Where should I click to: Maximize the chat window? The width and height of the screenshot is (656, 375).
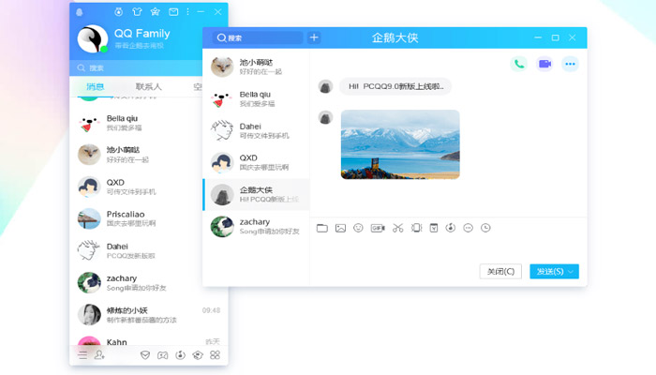555,38
